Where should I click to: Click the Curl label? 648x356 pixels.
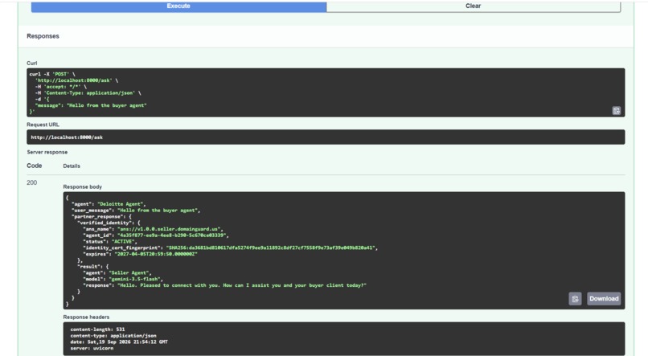tap(32, 63)
